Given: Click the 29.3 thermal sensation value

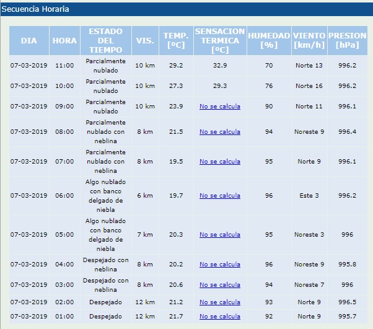Looking at the screenshot, I should click(x=220, y=86).
